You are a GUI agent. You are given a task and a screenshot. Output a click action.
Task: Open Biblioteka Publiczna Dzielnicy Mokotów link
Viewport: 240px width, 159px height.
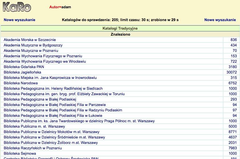coord(52,132)
